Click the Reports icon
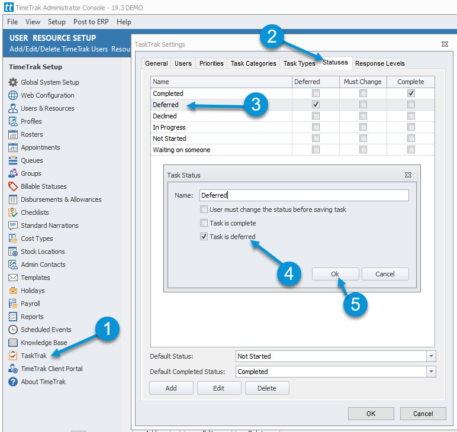The height and width of the screenshot is (432, 457). point(13,317)
